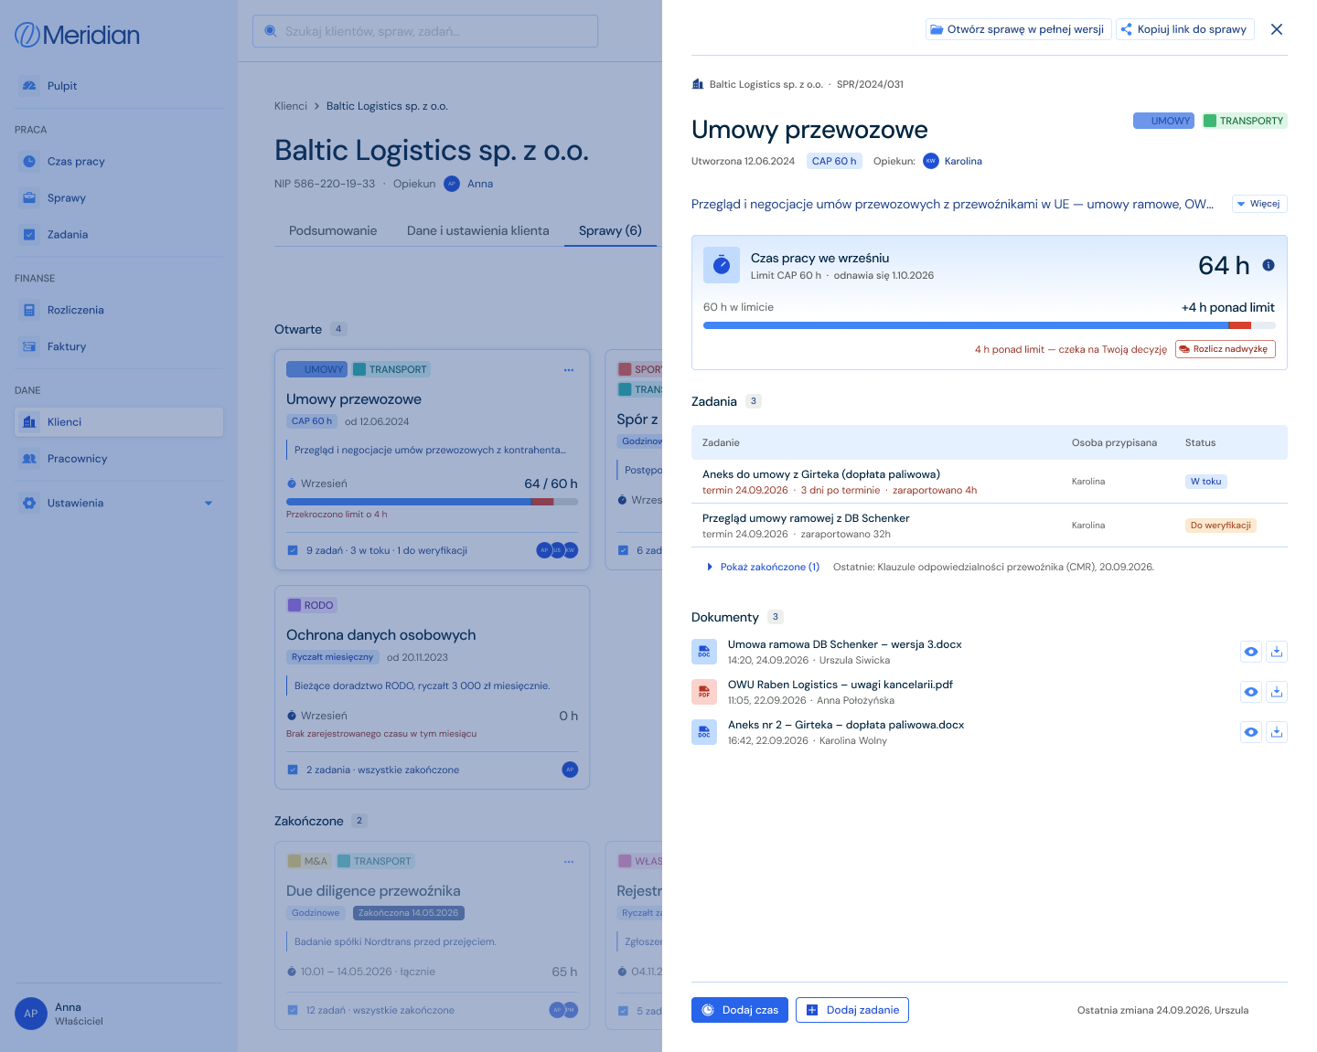Preview Umowa ramowa DB Schenker with eye icon
This screenshot has height=1052, width=1317.
(1251, 652)
